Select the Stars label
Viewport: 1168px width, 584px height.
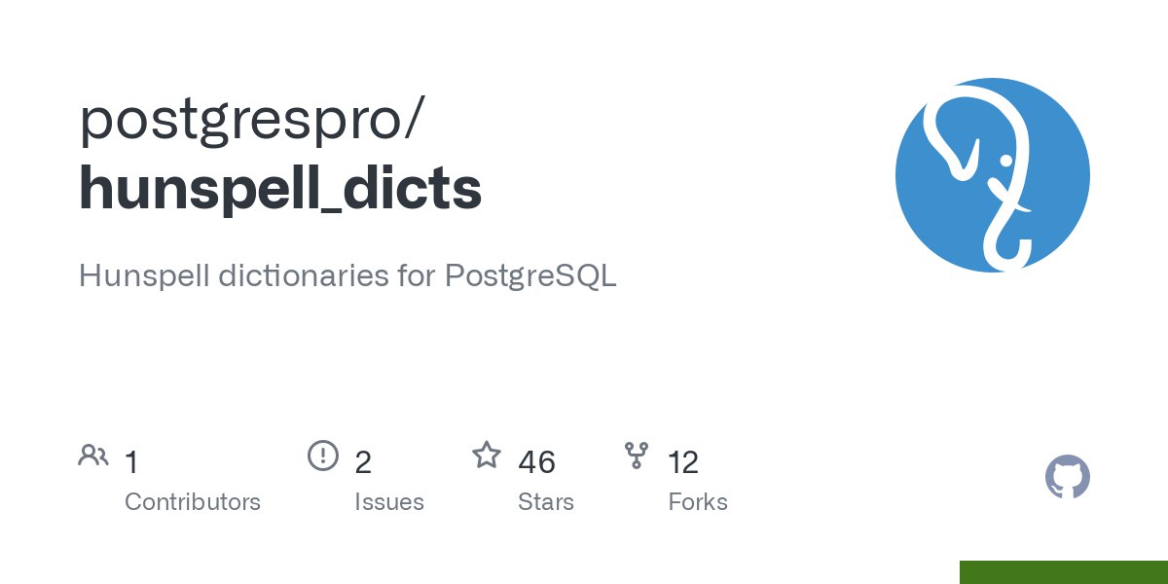click(x=546, y=502)
